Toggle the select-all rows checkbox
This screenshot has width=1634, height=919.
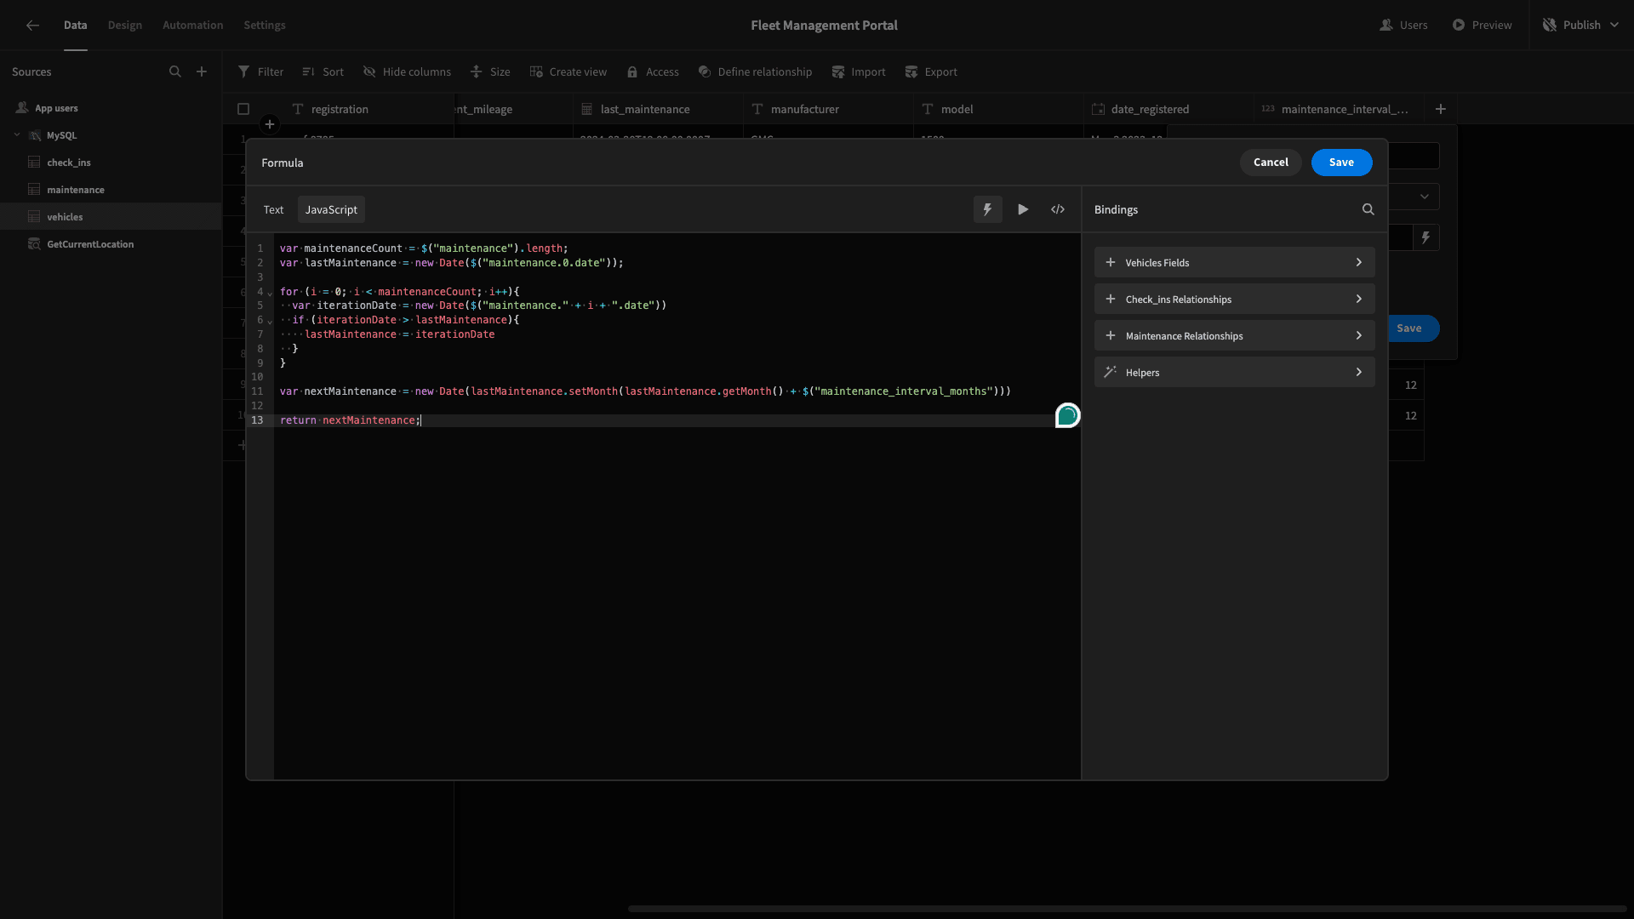click(243, 109)
